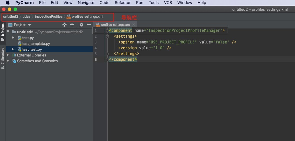
Task: Click the locate/scroll from source target icon
Action: point(64,25)
